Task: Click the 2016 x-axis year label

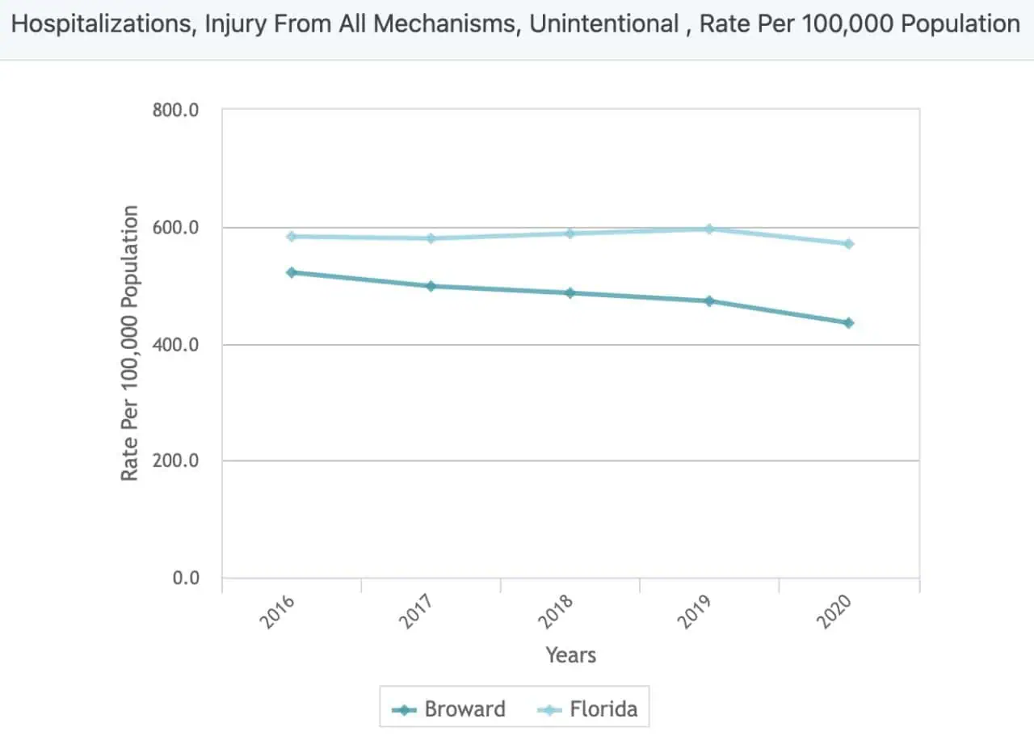Action: tap(278, 613)
